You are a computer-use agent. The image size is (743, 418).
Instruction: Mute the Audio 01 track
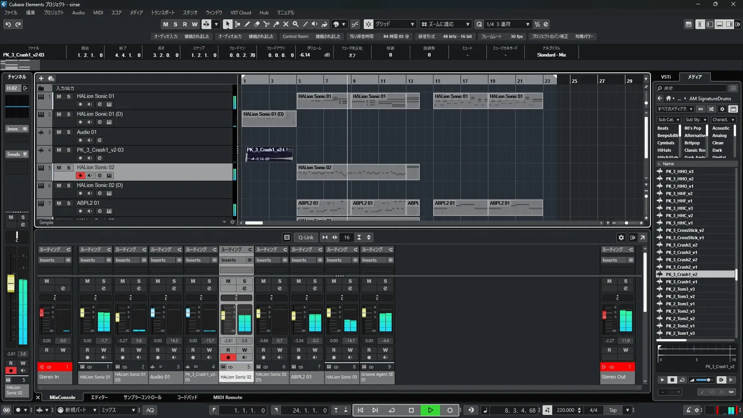coord(59,132)
